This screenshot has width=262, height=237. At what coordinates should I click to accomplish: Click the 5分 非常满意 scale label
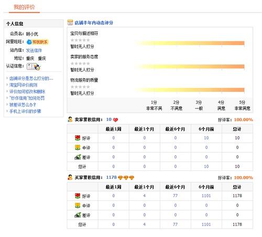click(242, 105)
